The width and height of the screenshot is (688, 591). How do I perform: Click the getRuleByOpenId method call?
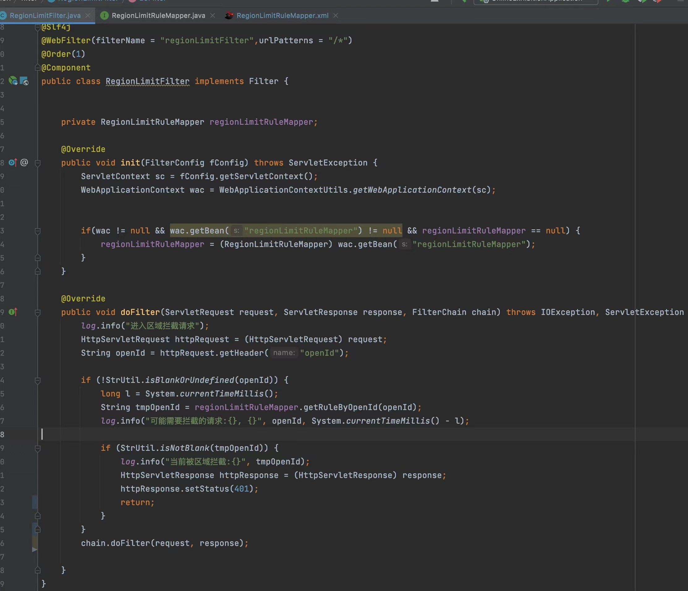click(x=340, y=407)
